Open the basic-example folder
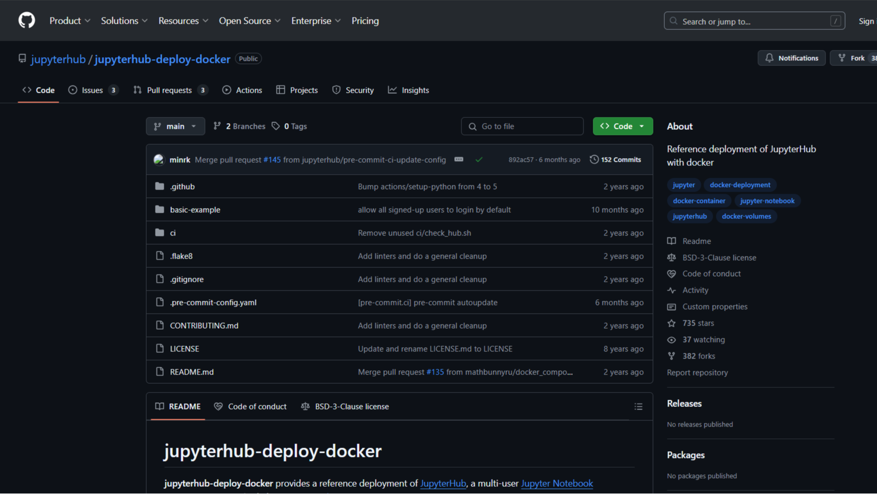The image size is (877, 494). coord(195,210)
